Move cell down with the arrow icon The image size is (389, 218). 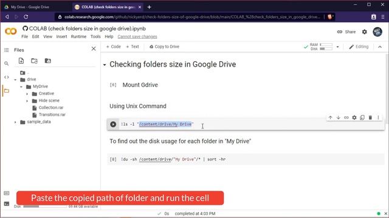[338, 117]
